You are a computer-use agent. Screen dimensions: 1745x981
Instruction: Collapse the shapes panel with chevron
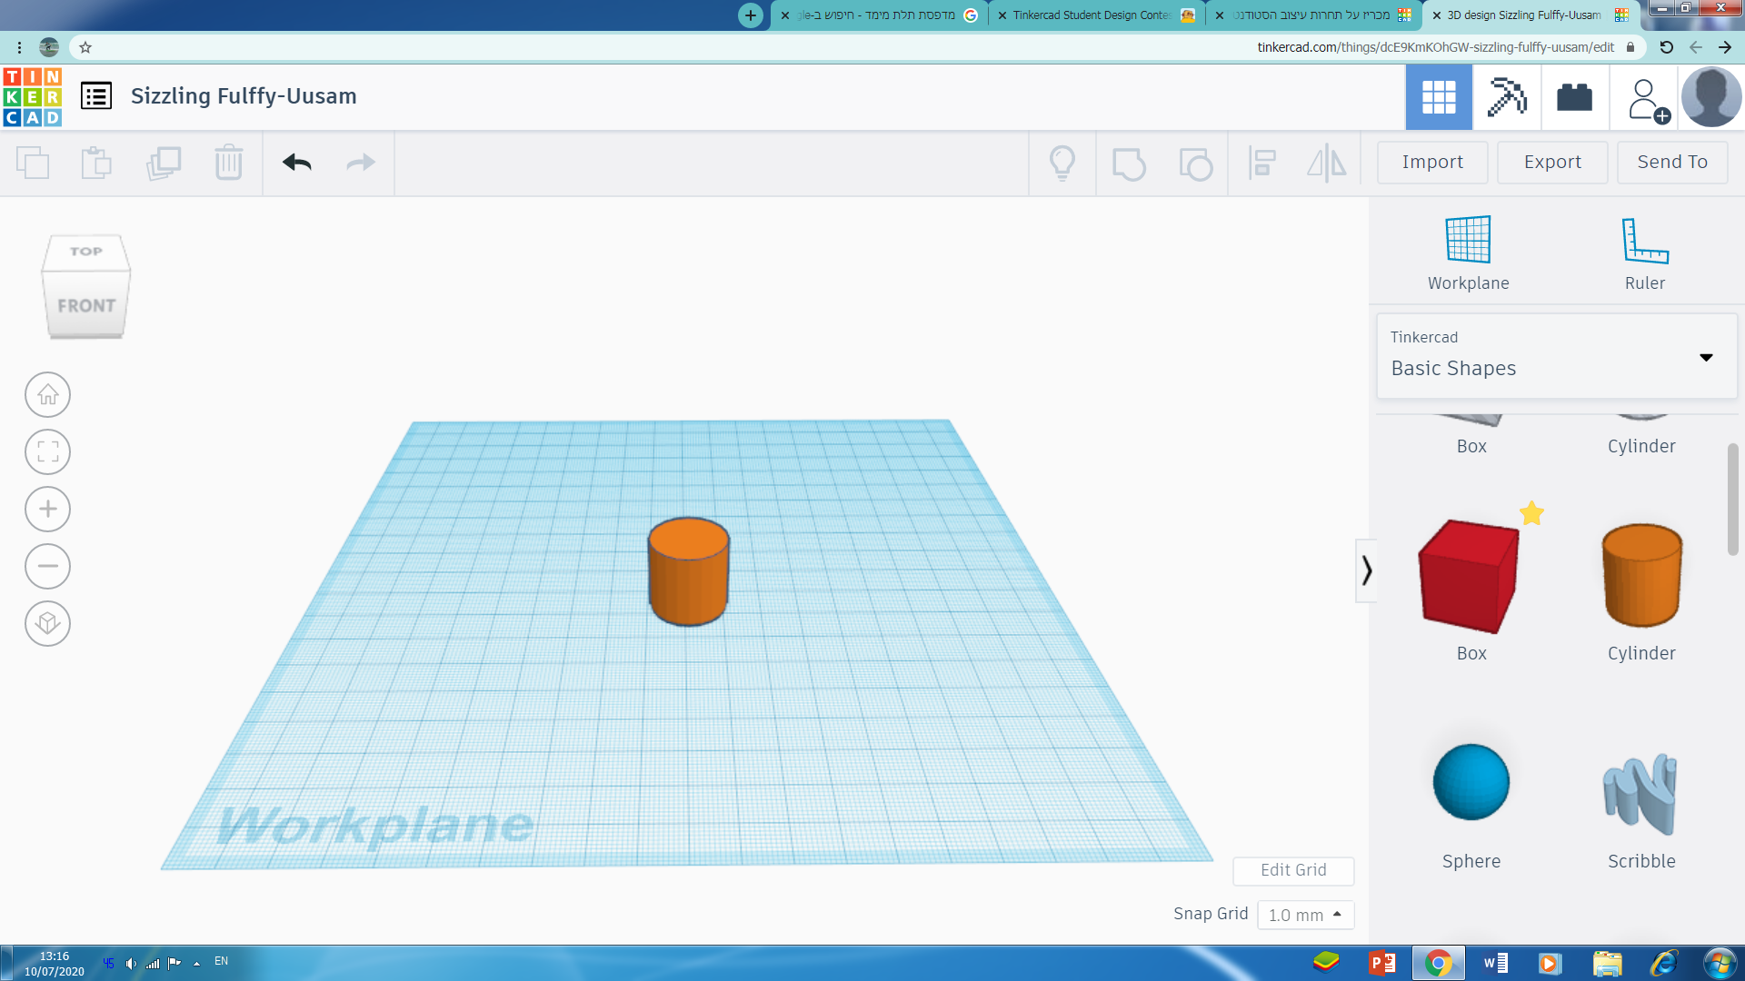click(1366, 570)
